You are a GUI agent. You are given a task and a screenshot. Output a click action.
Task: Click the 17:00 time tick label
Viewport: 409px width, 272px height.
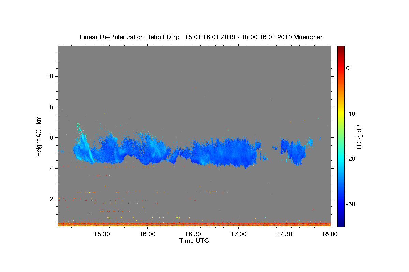(239, 234)
